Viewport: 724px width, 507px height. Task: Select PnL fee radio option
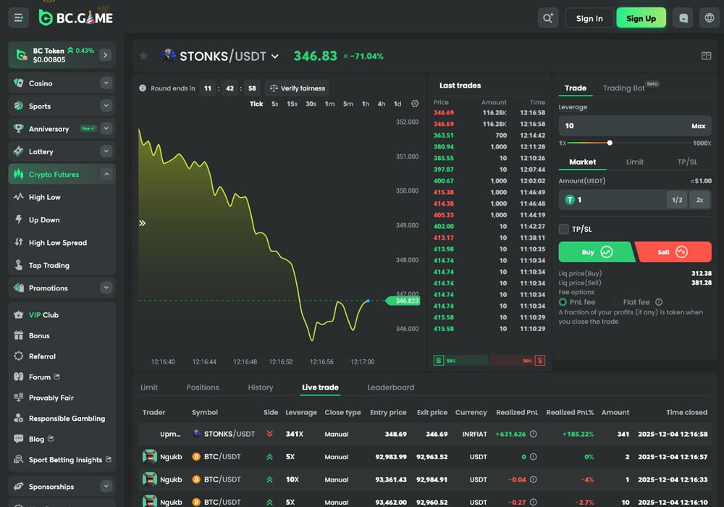pyautogui.click(x=563, y=302)
